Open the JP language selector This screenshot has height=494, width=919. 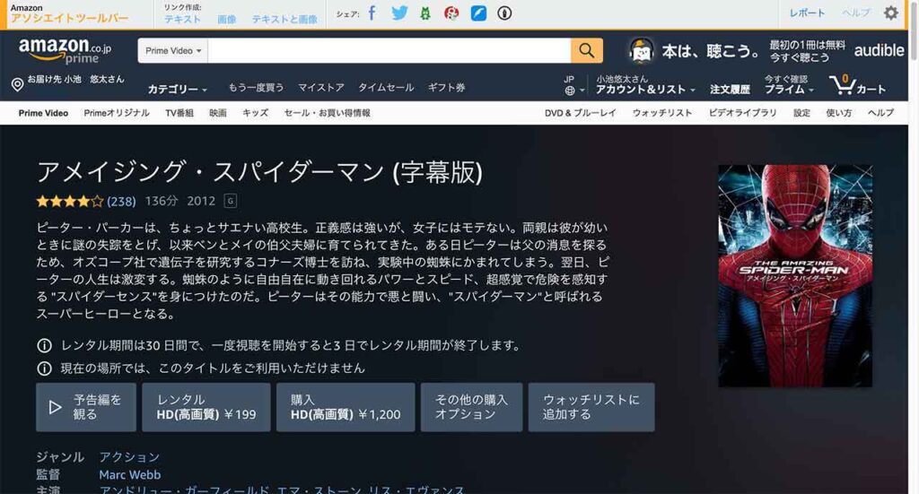(570, 85)
